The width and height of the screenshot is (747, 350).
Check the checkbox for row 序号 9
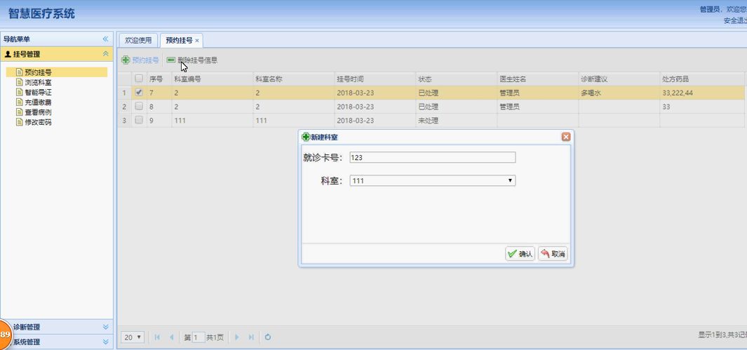click(139, 120)
